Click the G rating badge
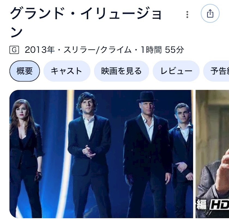229x220 pixels. coord(14,50)
